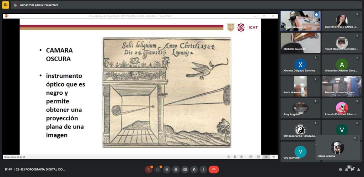Click muted mic icon on Ximena Delgado tile
Viewport: 364px width, 177px height.
316,58
